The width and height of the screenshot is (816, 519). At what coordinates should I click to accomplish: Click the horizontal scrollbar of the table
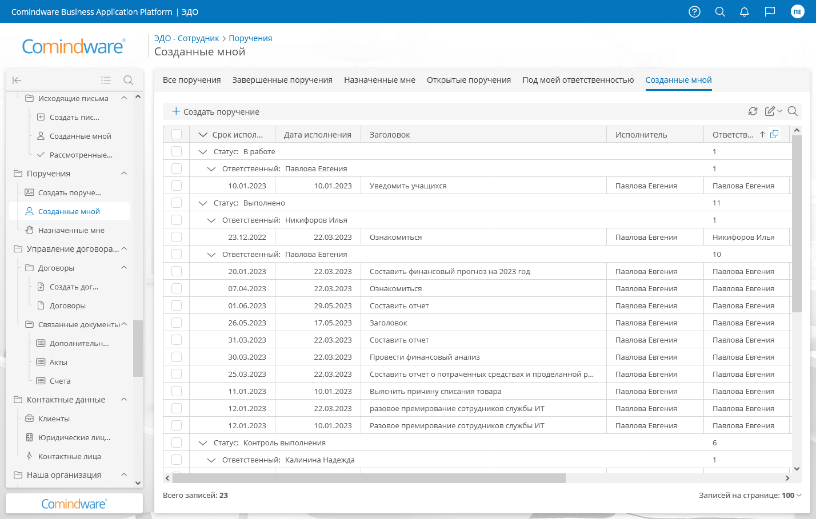369,478
